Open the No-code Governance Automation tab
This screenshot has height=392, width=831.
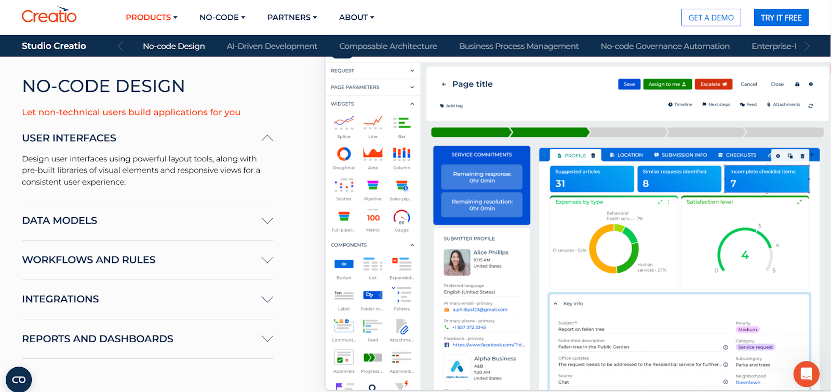coord(665,46)
